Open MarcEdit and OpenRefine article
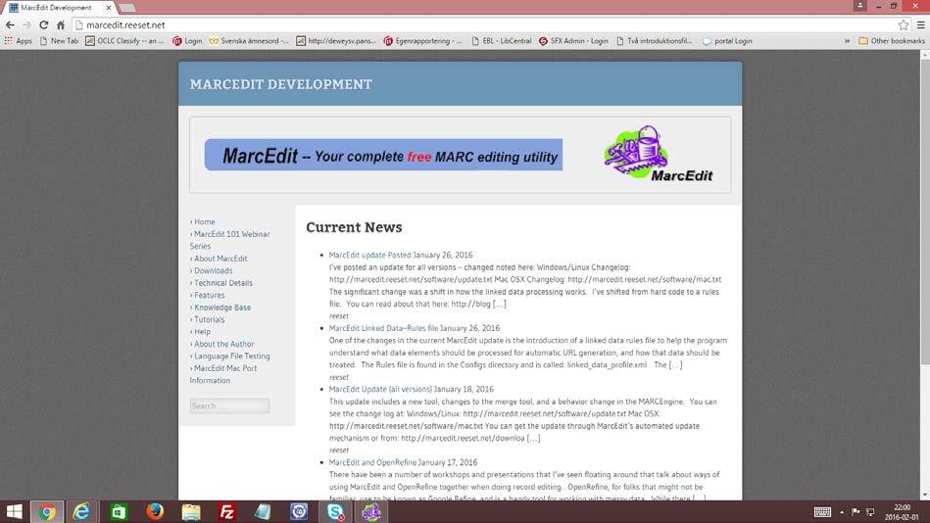The width and height of the screenshot is (930, 523). tap(373, 462)
